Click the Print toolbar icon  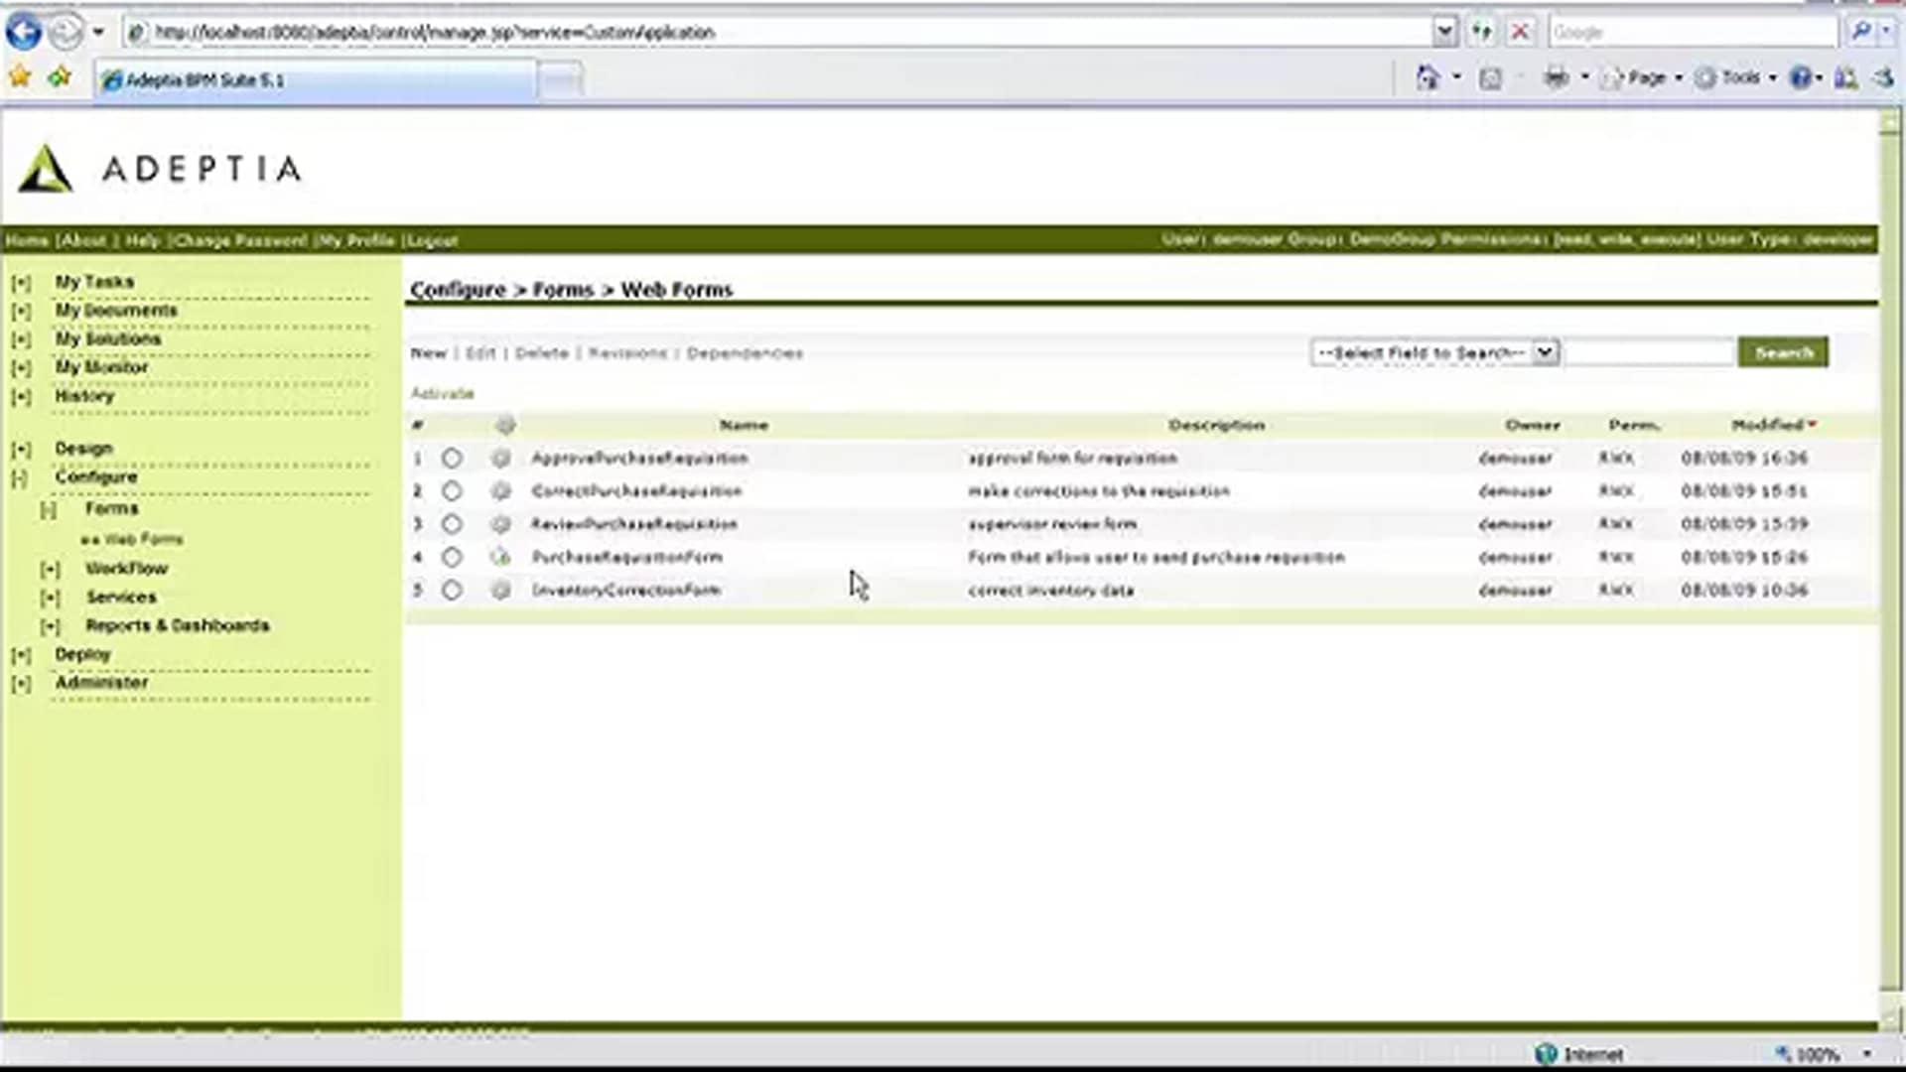[x=1556, y=77]
